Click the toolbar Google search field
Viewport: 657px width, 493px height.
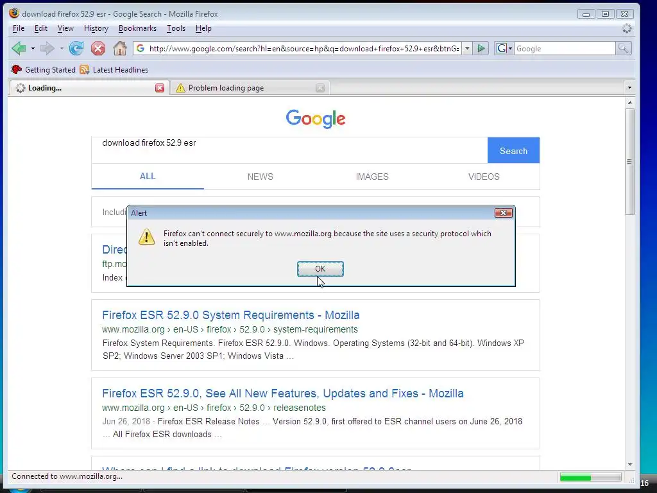point(565,49)
